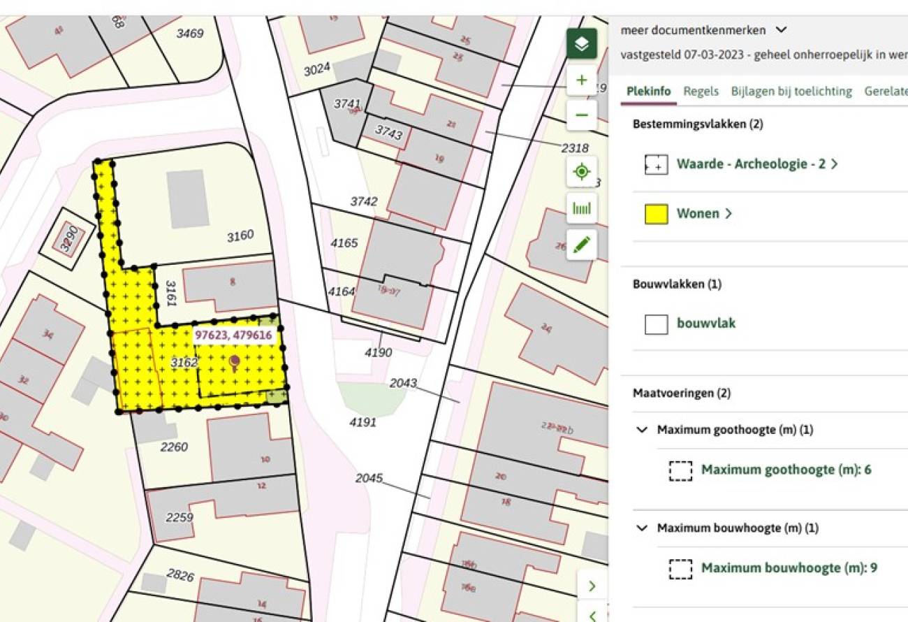Open the Waarde - Archeologie - 2 link
This screenshot has width=908, height=622.
[x=756, y=164]
